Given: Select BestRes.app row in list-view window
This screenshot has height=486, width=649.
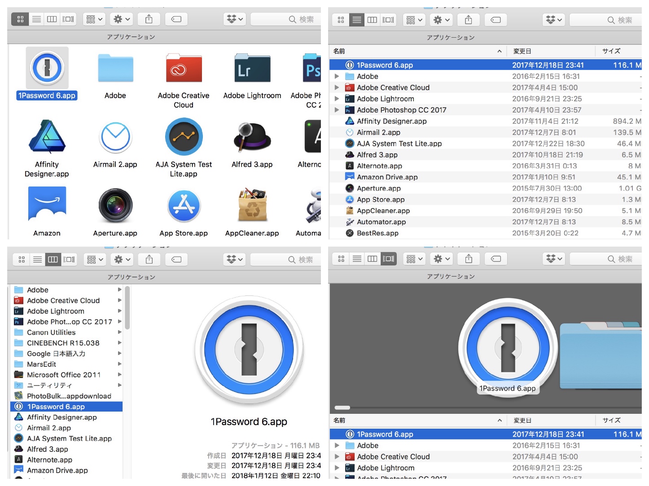Looking at the screenshot, I should [x=486, y=233].
